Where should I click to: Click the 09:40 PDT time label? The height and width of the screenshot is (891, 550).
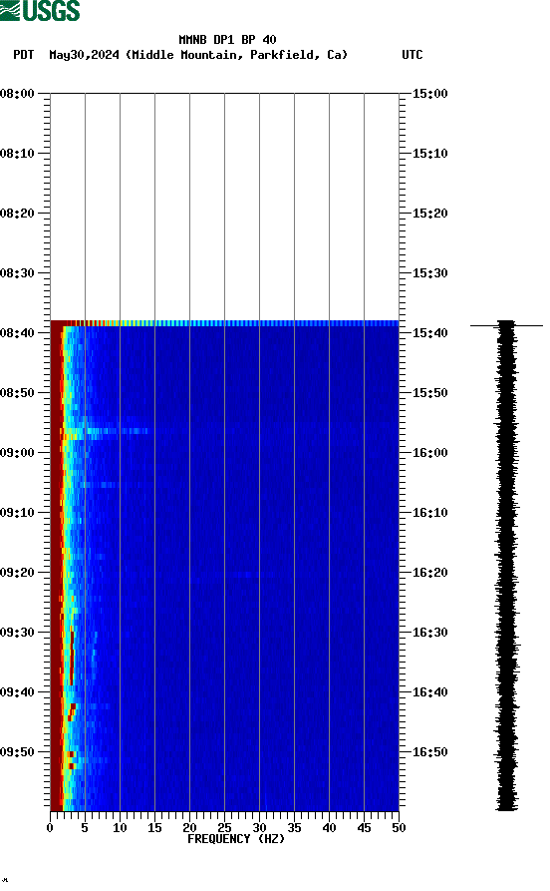click(17, 692)
